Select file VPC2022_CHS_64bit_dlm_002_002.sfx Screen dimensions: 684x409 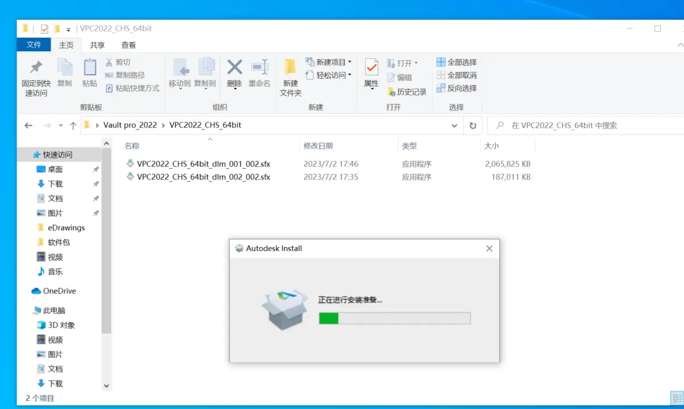click(x=203, y=177)
